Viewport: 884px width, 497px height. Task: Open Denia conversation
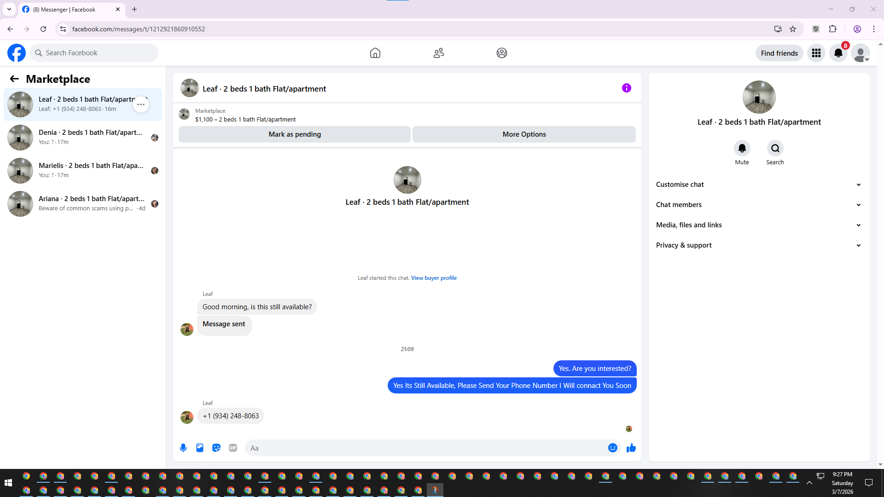[83, 138]
